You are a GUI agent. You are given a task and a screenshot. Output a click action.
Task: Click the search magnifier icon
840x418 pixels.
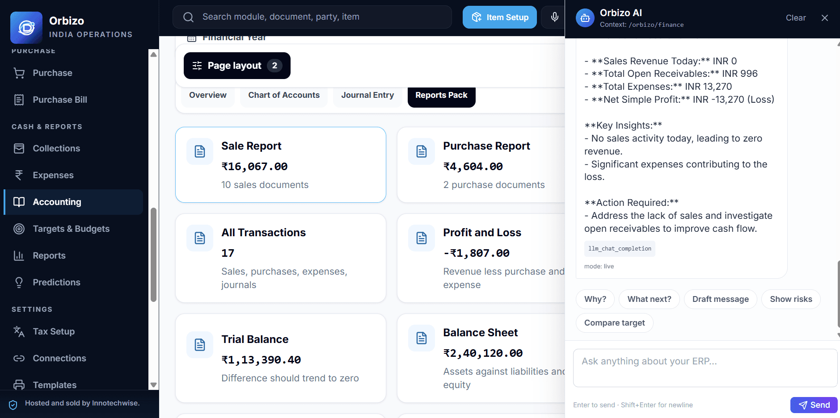(189, 17)
